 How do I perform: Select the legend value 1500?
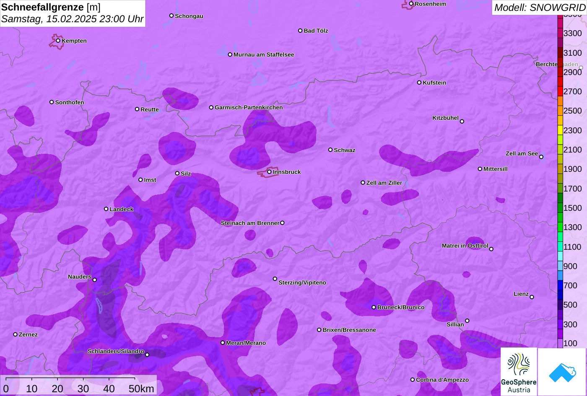click(x=573, y=208)
